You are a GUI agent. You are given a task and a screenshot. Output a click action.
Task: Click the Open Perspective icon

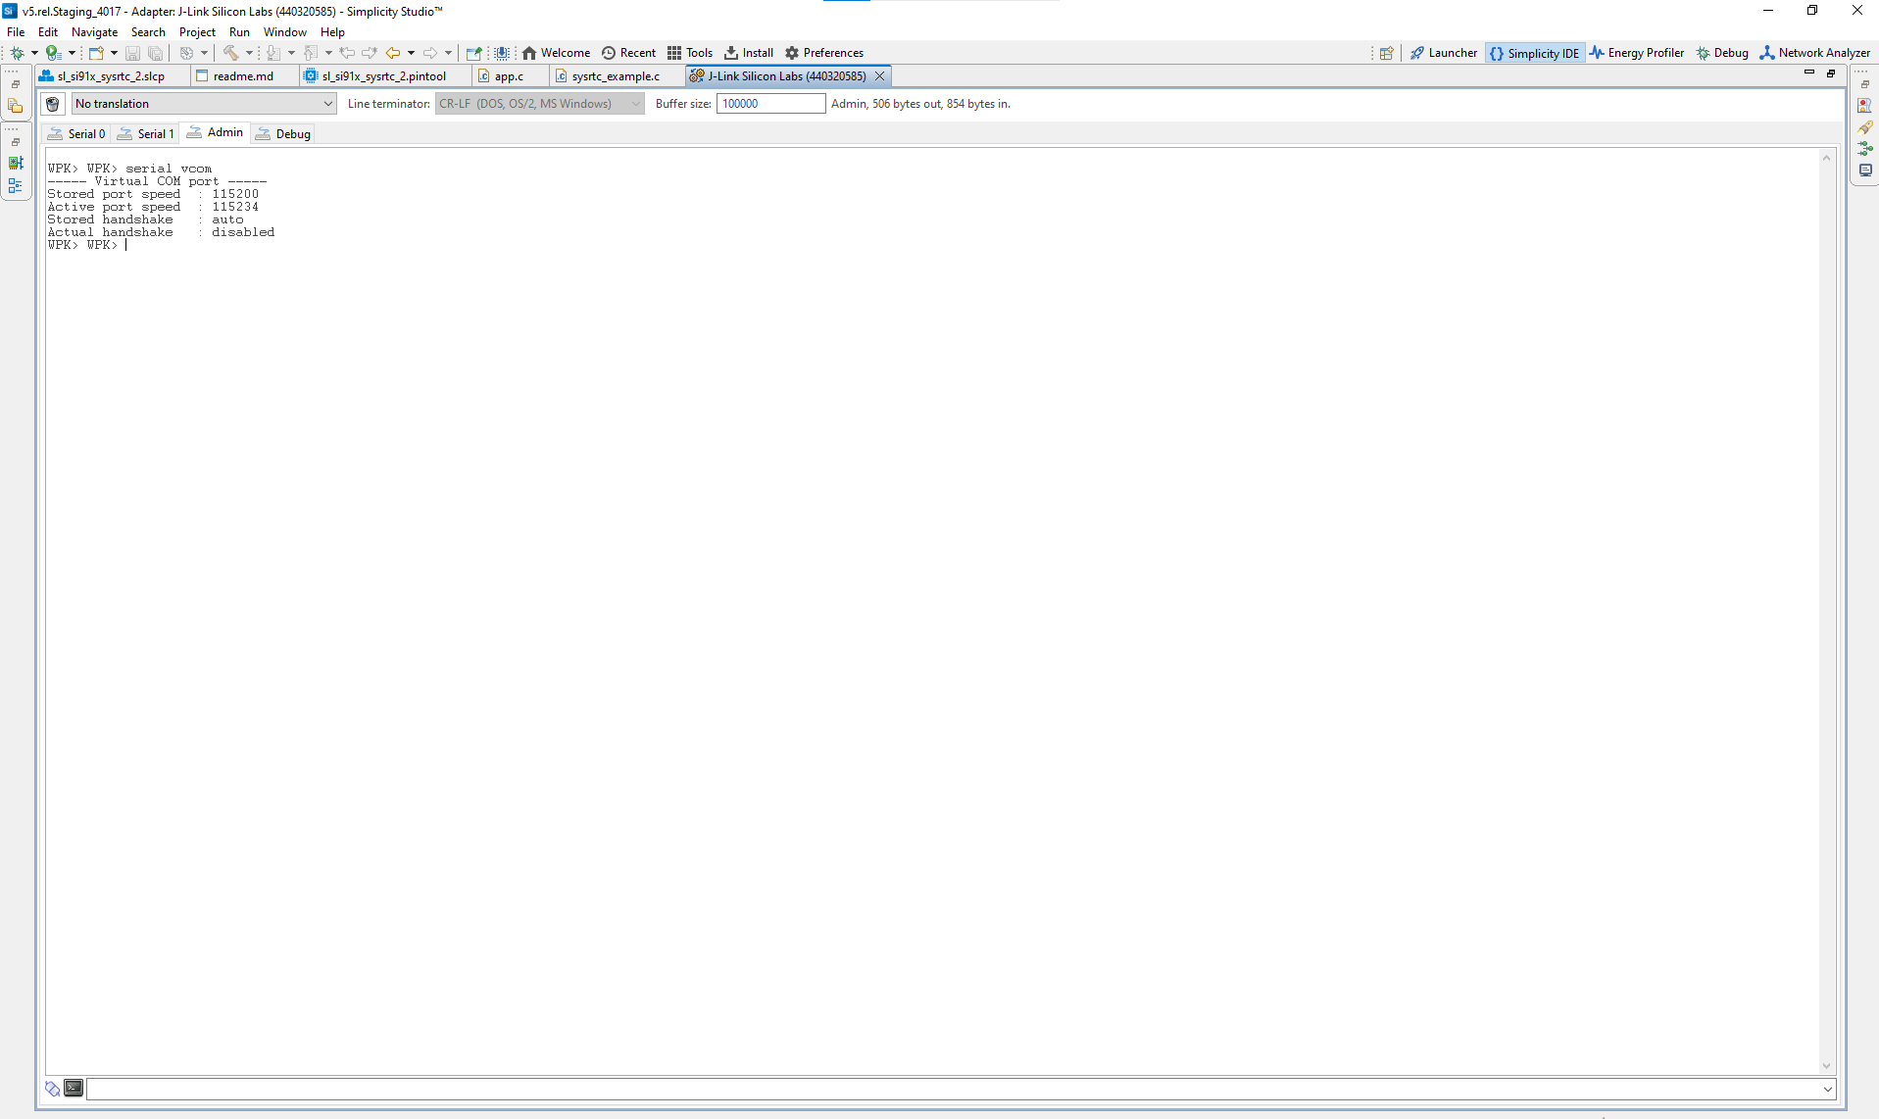point(1386,53)
